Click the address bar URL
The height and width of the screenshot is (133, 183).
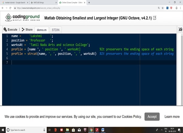39,8
